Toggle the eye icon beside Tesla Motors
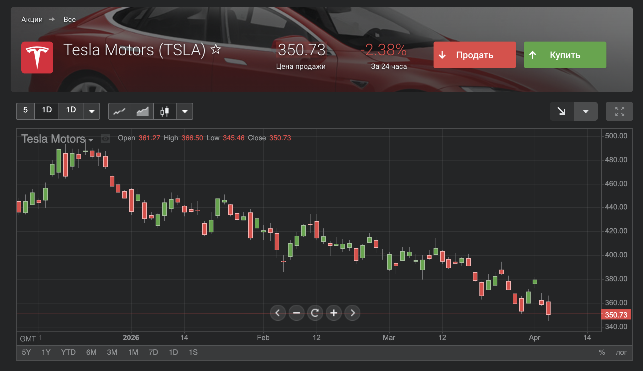 [105, 138]
